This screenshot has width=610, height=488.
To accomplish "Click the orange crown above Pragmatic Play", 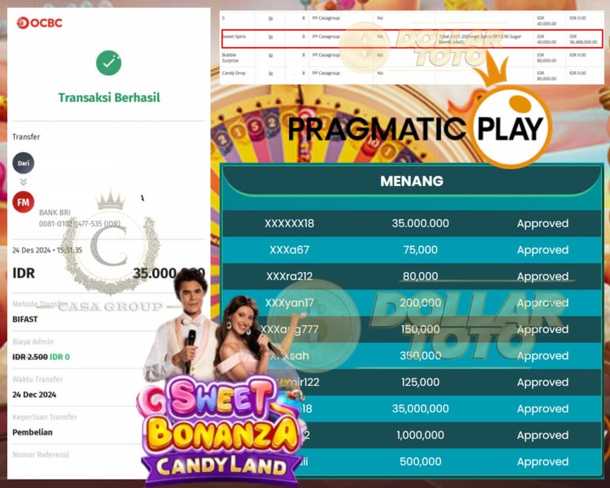I will [x=491, y=70].
